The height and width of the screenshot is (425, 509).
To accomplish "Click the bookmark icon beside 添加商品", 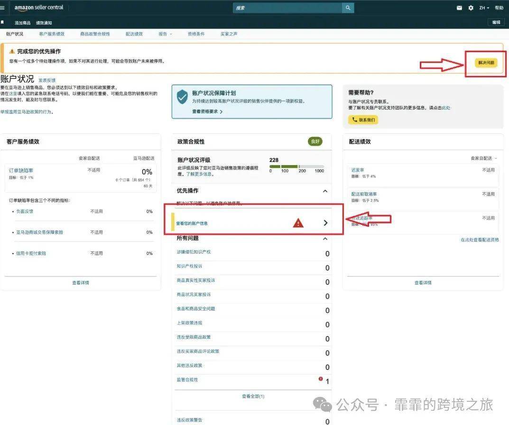I will click(x=2, y=22).
